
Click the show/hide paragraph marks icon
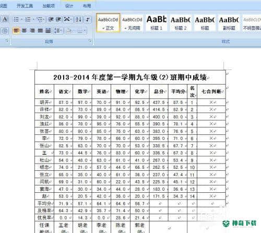pyautogui.click(x=88, y=19)
